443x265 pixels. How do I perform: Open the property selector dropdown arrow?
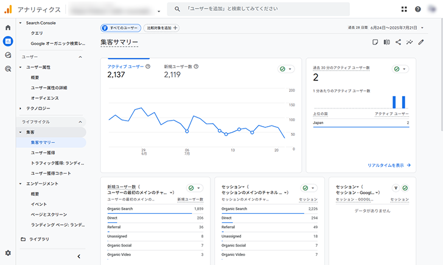[159, 12]
